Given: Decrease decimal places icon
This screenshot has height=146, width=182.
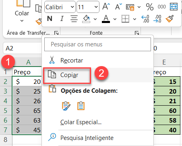Looking at the screenshot, I should point(157,19).
